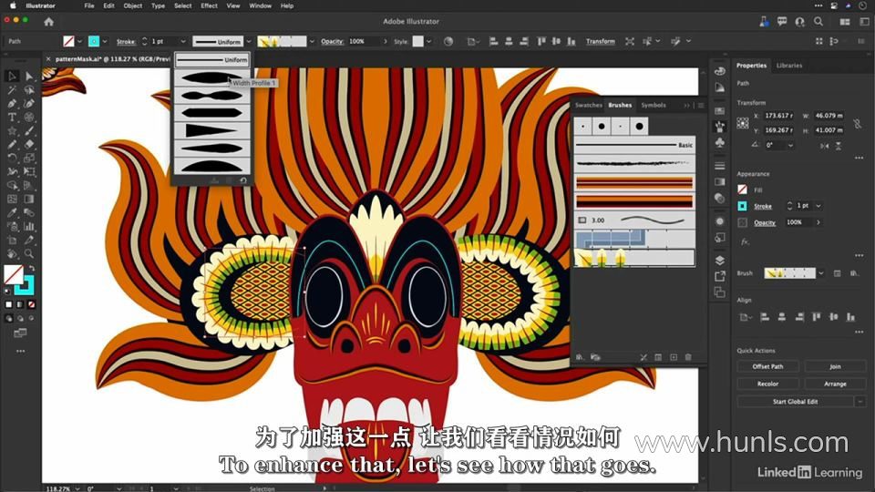Select the Rotate tool
875x492 pixels.
12,158
